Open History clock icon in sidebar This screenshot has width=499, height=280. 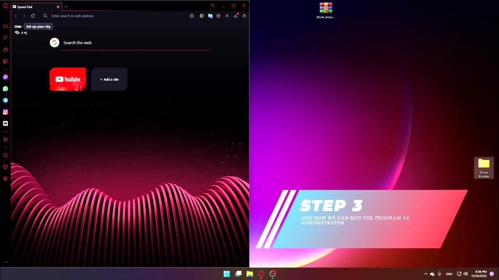tap(5, 155)
